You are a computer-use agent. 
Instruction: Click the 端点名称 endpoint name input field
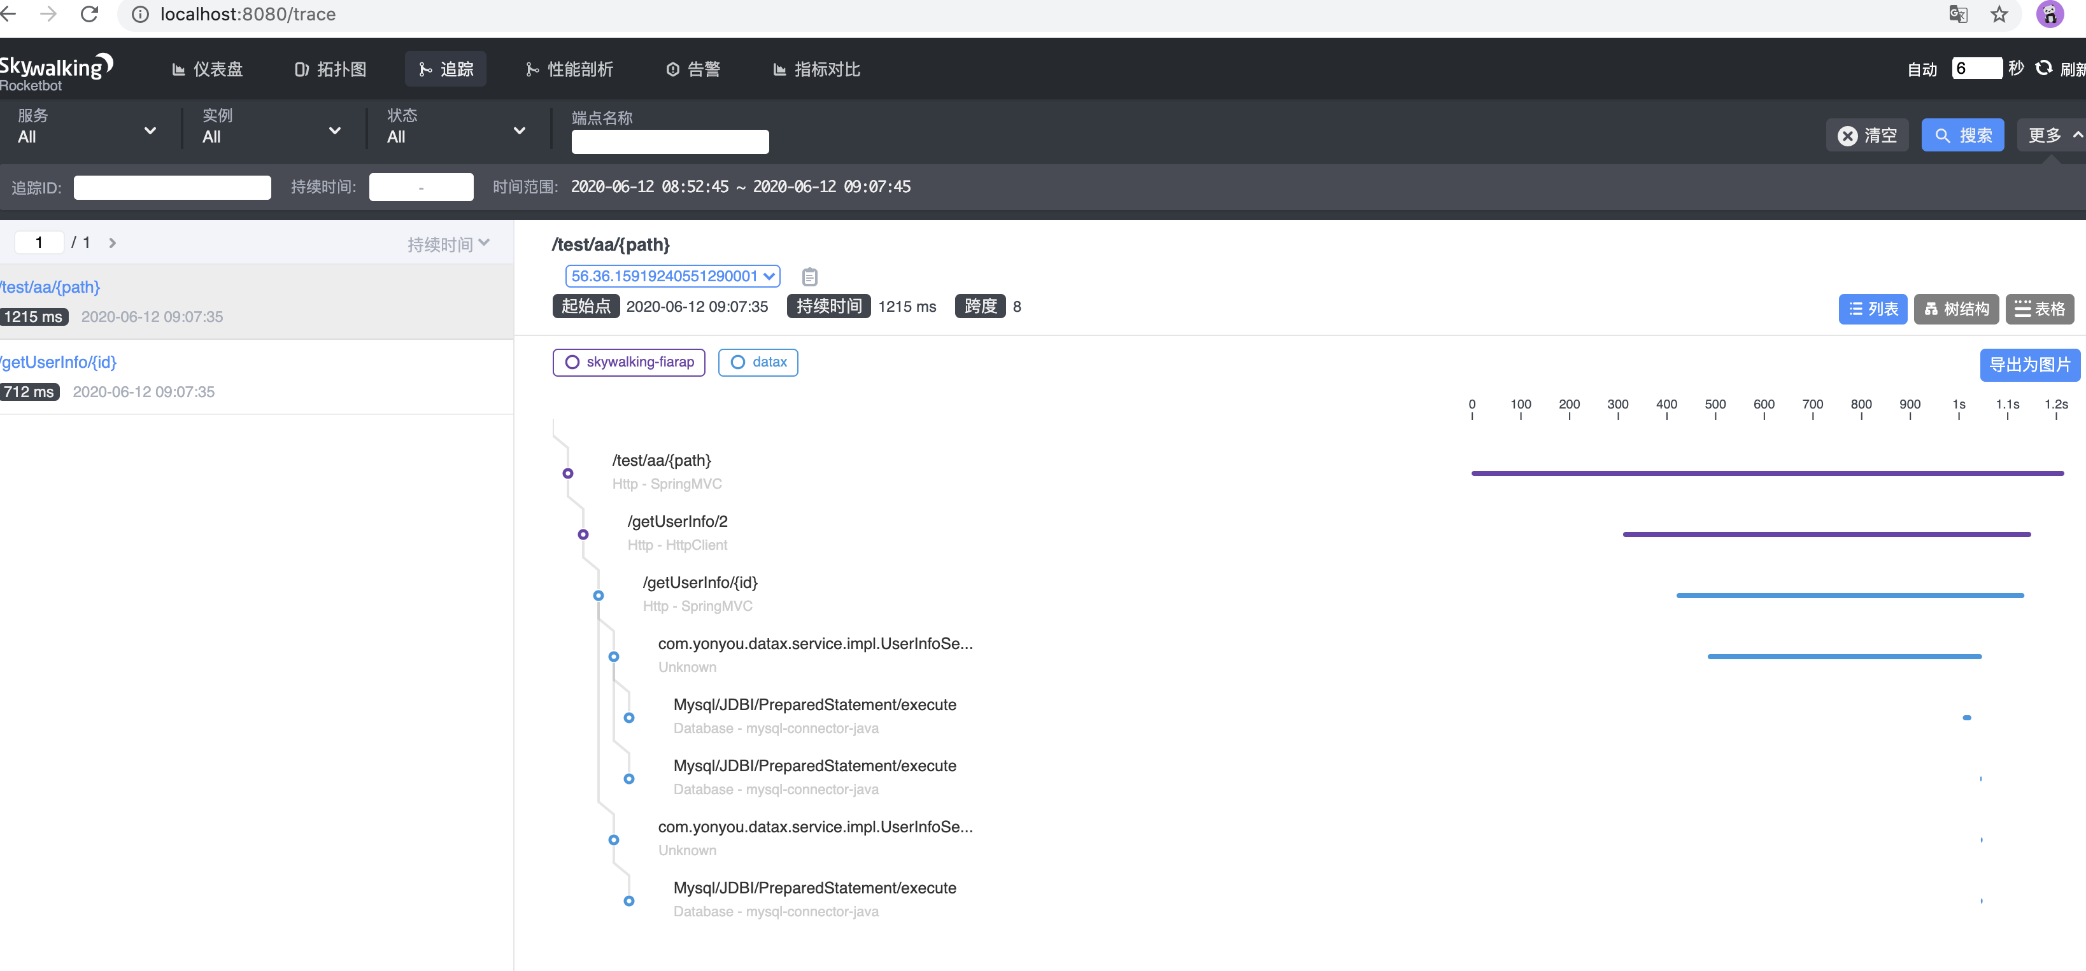coord(670,142)
